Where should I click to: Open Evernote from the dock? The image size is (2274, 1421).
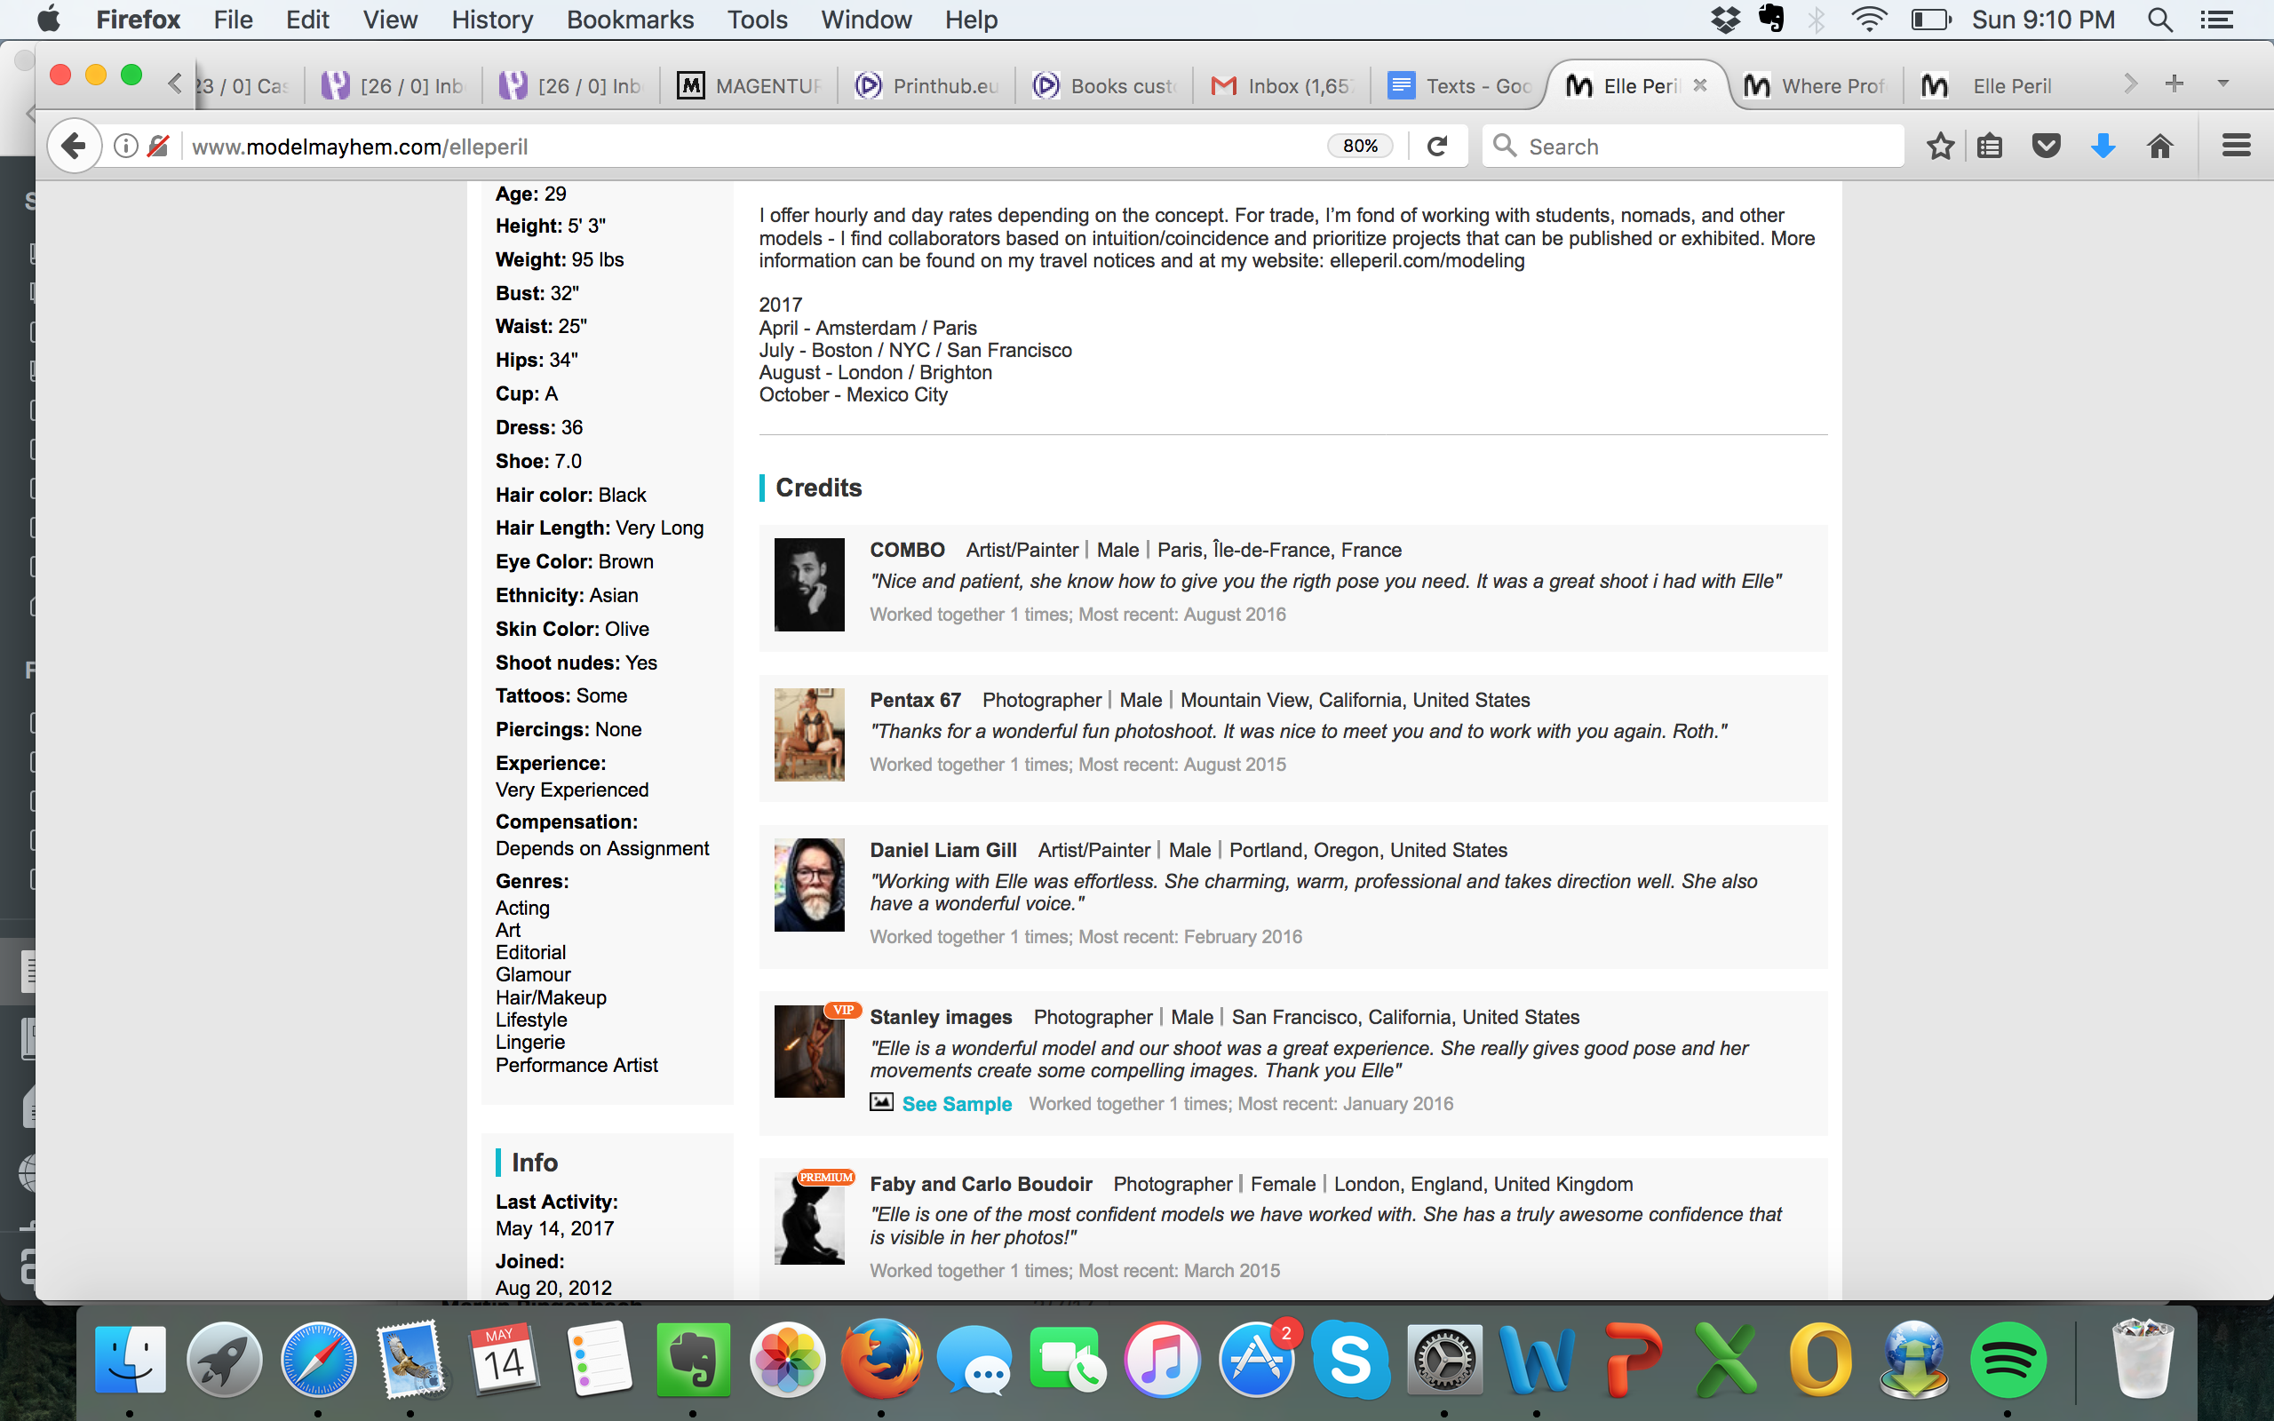(x=693, y=1359)
